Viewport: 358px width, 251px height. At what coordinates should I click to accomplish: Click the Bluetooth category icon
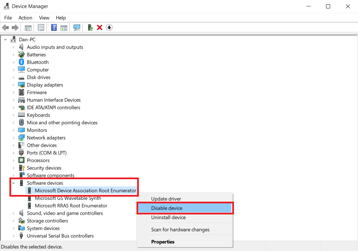[22, 62]
